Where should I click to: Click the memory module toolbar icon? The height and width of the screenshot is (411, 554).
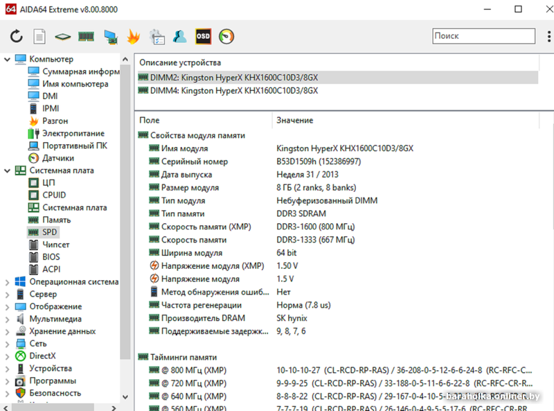86,35
